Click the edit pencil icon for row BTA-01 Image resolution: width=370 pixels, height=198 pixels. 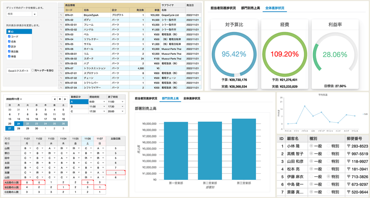click(x=61, y=15)
